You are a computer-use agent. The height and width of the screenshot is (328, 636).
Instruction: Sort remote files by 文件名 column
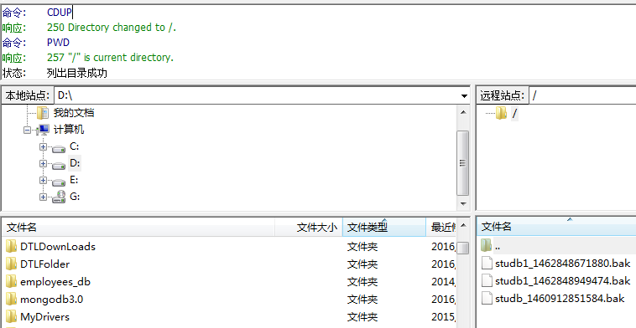pyautogui.click(x=556, y=227)
